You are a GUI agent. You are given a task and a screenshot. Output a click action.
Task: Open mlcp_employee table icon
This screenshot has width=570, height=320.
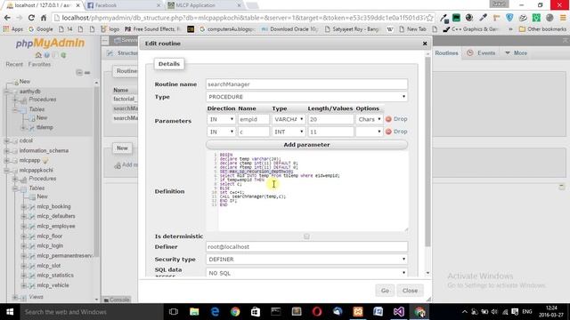[32, 226]
